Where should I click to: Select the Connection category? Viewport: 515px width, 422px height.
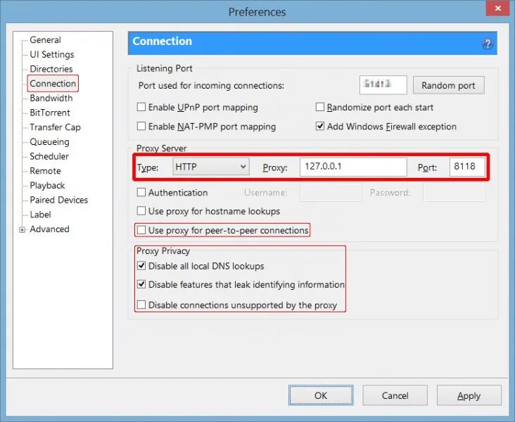53,84
